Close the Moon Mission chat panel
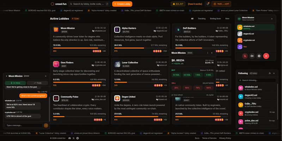This screenshot has height=141, width=282. [46, 76]
